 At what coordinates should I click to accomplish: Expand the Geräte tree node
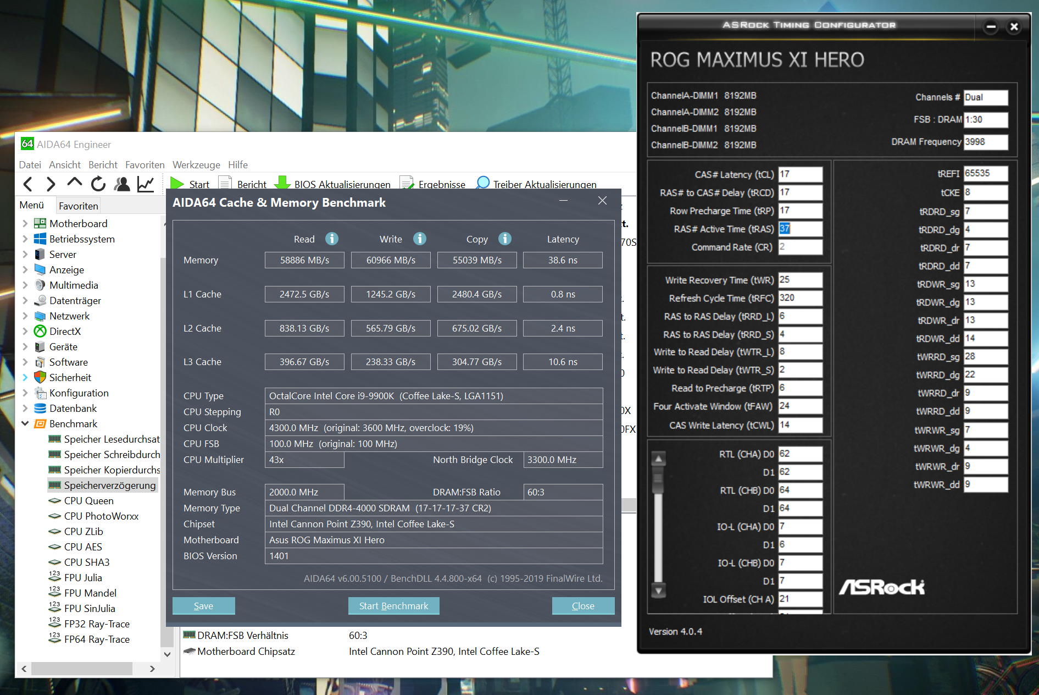click(x=25, y=347)
